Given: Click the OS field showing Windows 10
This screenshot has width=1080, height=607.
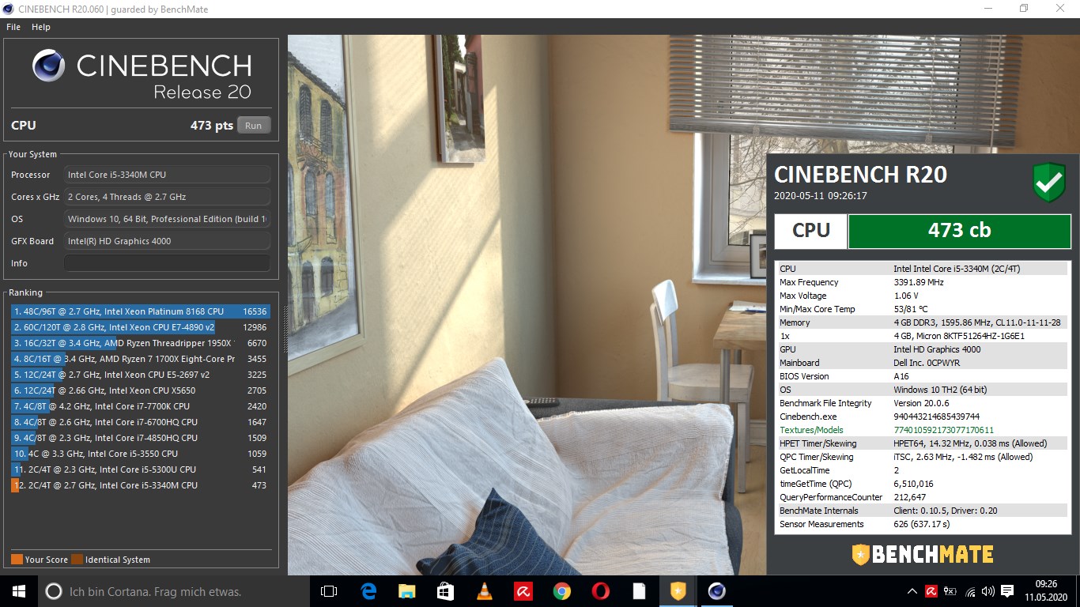Looking at the screenshot, I should [167, 219].
